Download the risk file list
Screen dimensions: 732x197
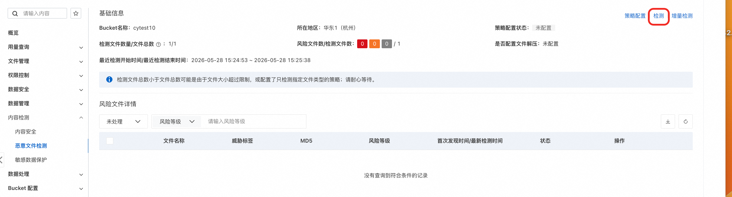(668, 121)
